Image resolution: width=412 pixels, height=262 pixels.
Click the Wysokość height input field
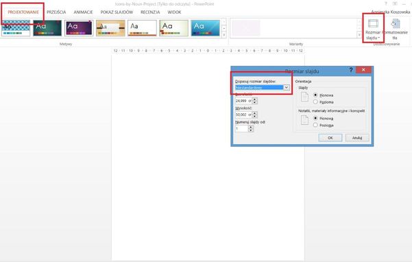point(243,115)
